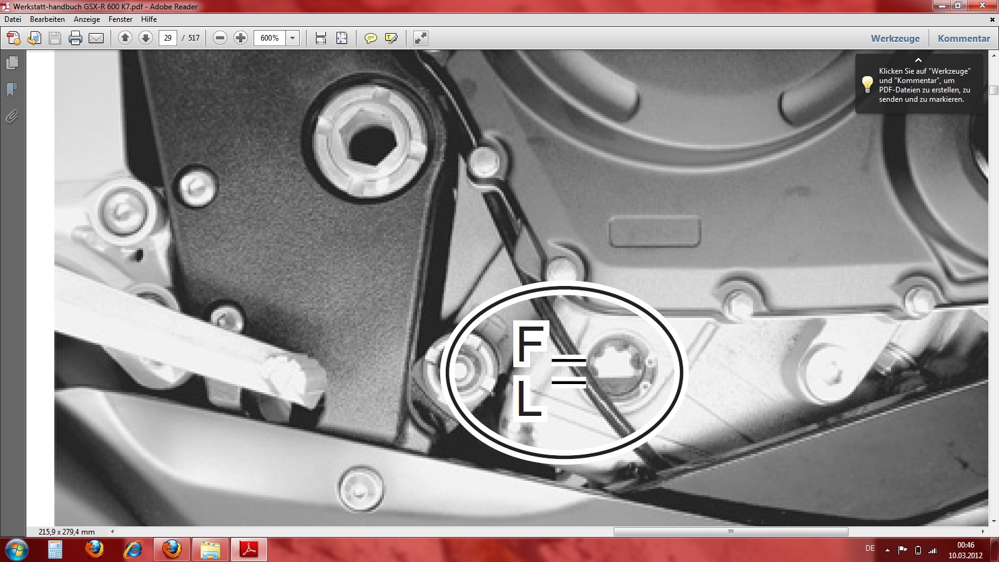The height and width of the screenshot is (562, 999).
Task: Click the Convert file icon in toolbar
Action: click(34, 38)
